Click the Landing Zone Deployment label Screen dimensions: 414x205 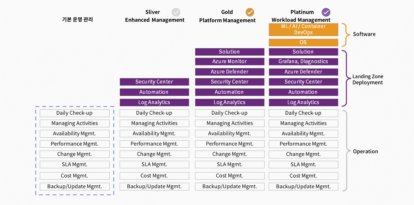(368, 80)
